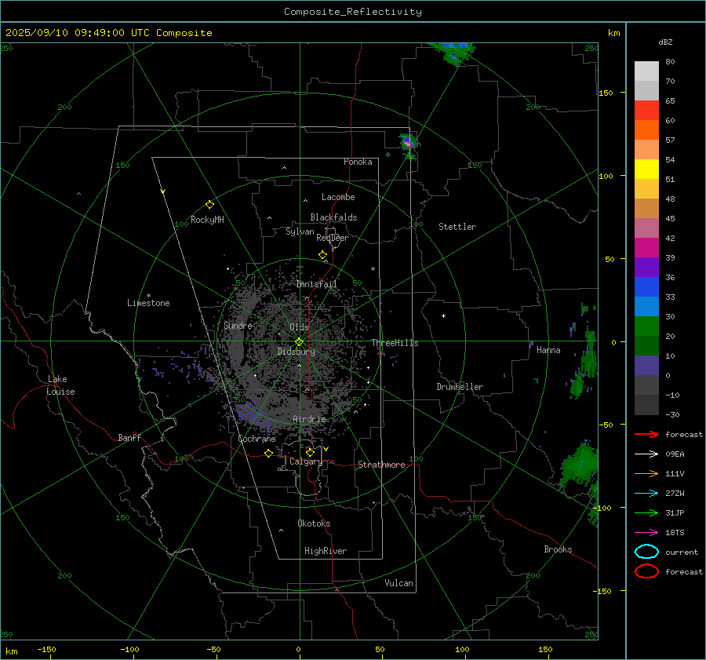Click the Composite_Reflectivity title
This screenshot has height=660, width=706.
(x=353, y=12)
